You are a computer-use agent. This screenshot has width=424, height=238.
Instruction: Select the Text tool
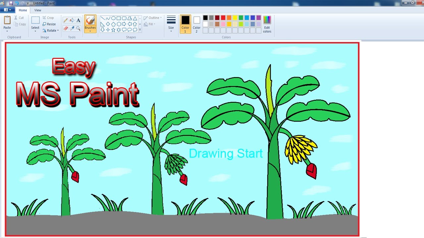[x=78, y=20]
